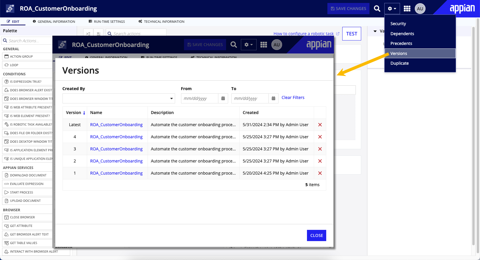Add Loop action from palette
The width and height of the screenshot is (480, 260).
[27, 65]
